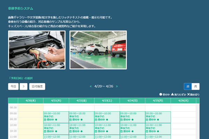
Task: Click calendar icon in 4/22 10:00 slot
Action: 70,131
